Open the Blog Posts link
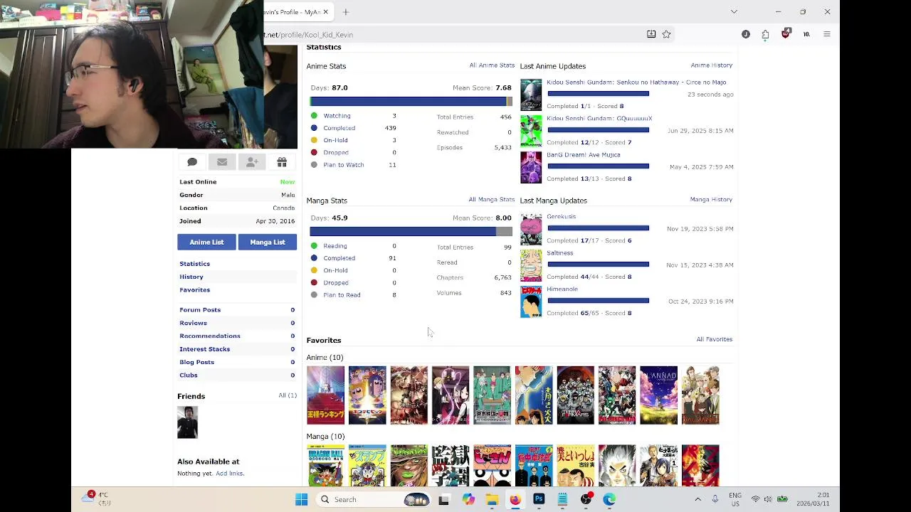The width and height of the screenshot is (911, 512). [x=196, y=362]
